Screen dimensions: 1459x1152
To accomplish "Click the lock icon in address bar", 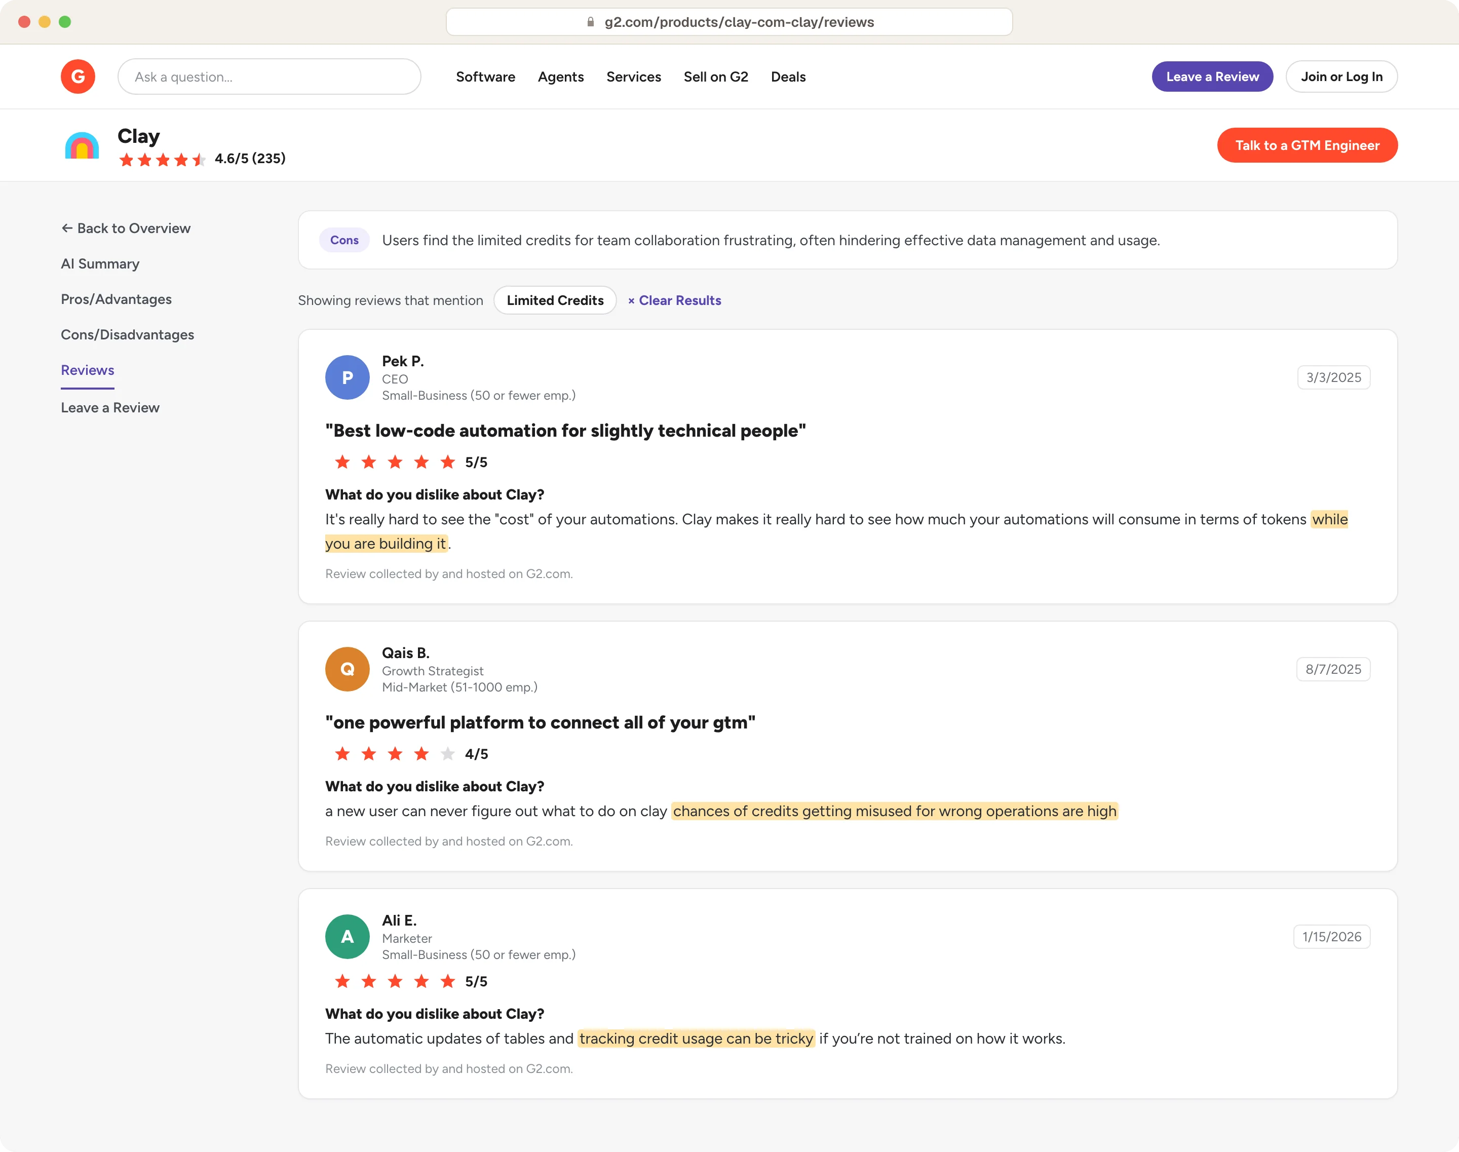I will coord(590,22).
